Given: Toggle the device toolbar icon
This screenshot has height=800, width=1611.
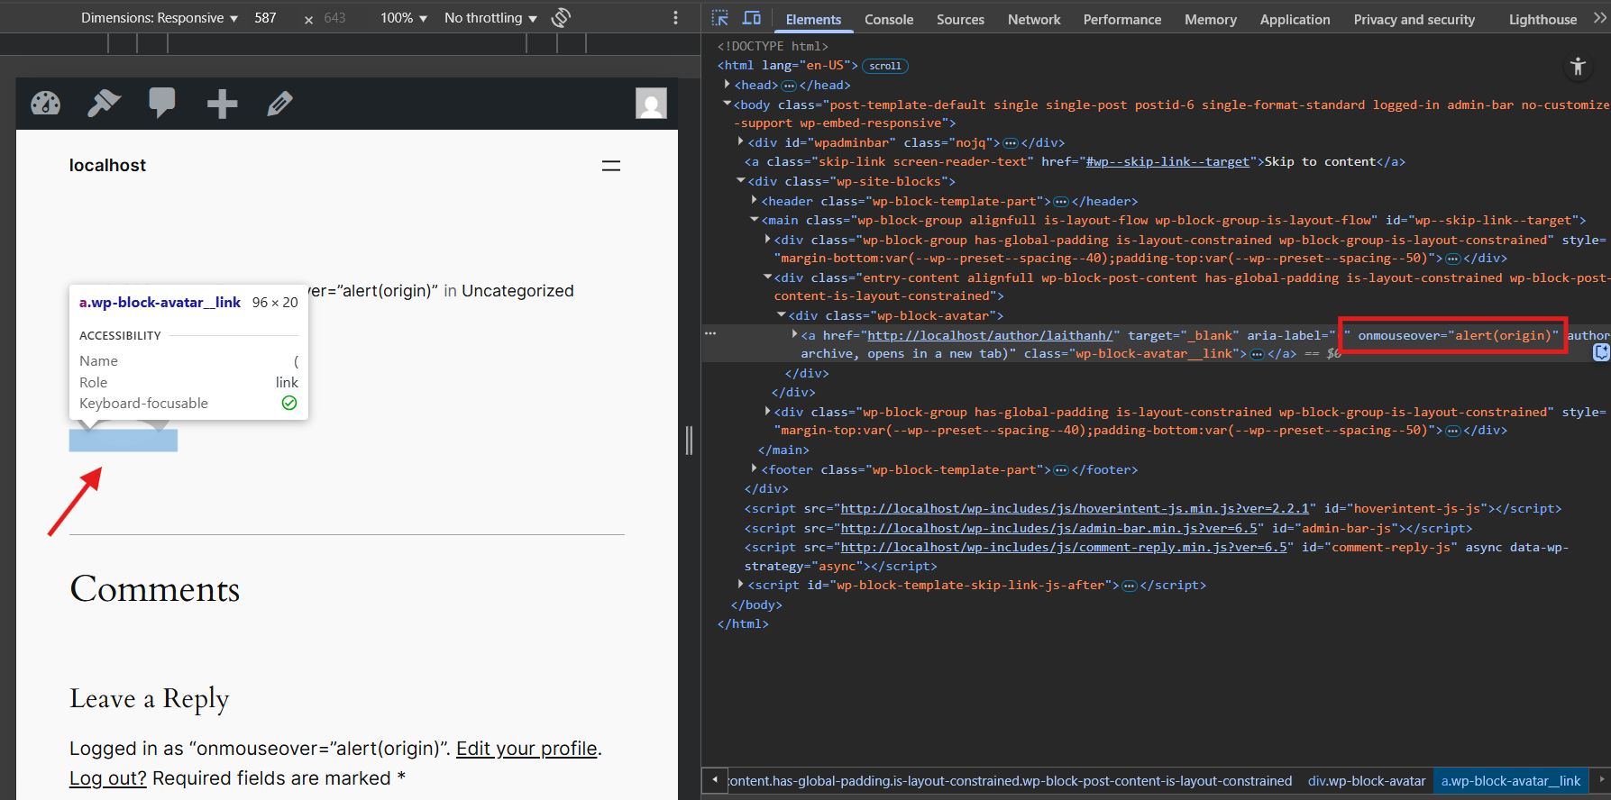Looking at the screenshot, I should click(752, 18).
